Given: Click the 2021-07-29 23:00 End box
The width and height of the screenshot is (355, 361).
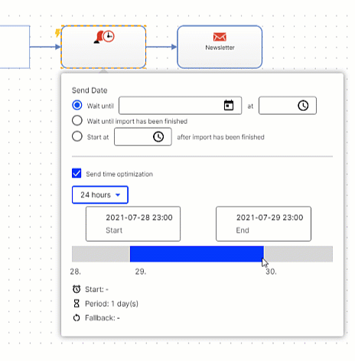Looking at the screenshot, I should [x=263, y=224].
